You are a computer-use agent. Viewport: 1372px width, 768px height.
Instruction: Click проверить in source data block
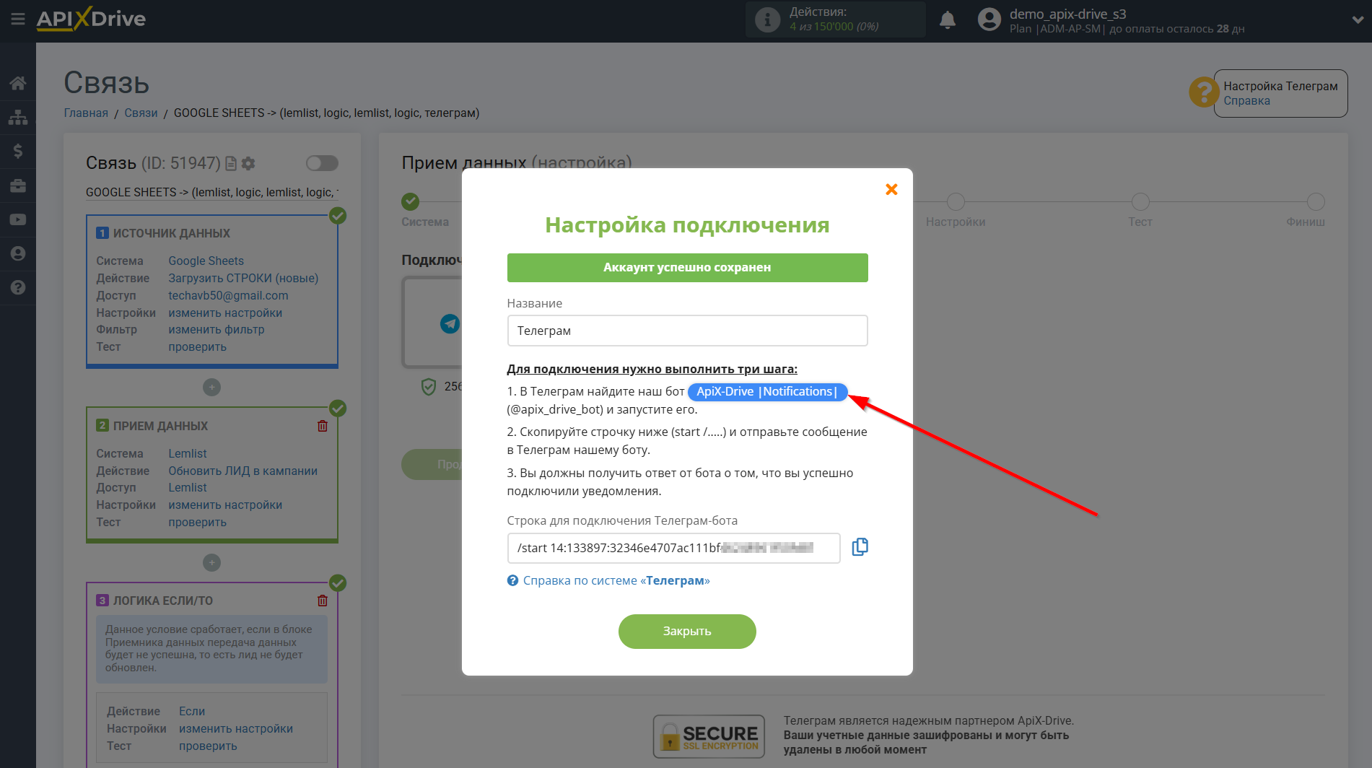[x=197, y=346]
